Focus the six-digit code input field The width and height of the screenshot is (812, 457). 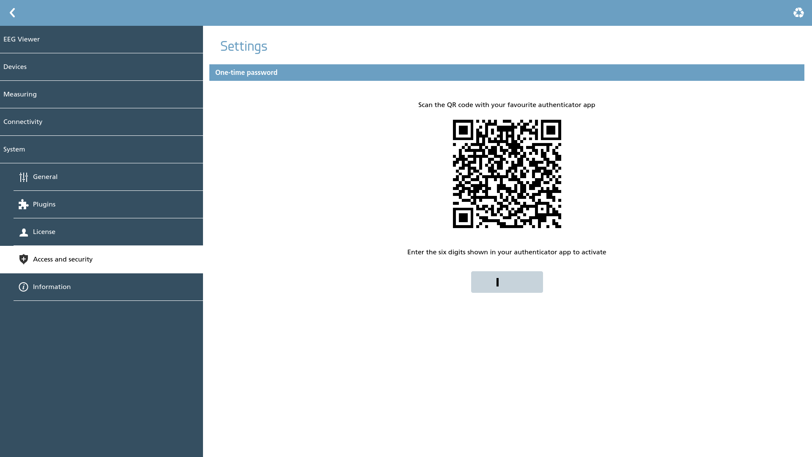pos(507,282)
